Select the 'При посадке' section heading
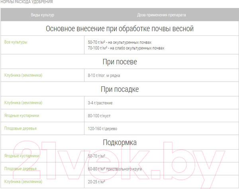Image resolution: width=239 pixels, height=189 pixels. tap(119, 89)
